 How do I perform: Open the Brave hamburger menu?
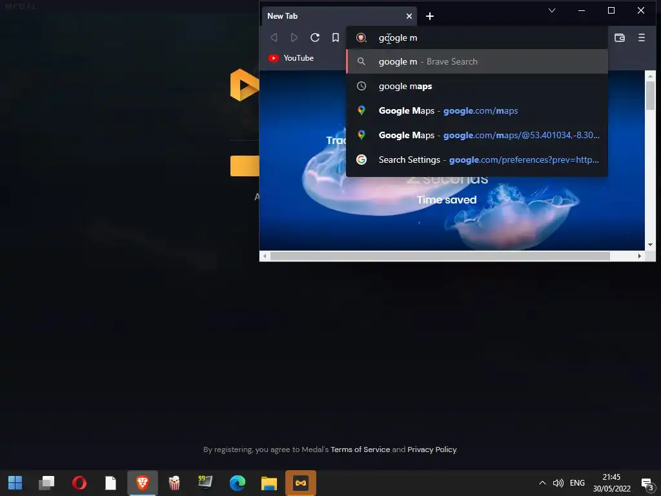641,37
